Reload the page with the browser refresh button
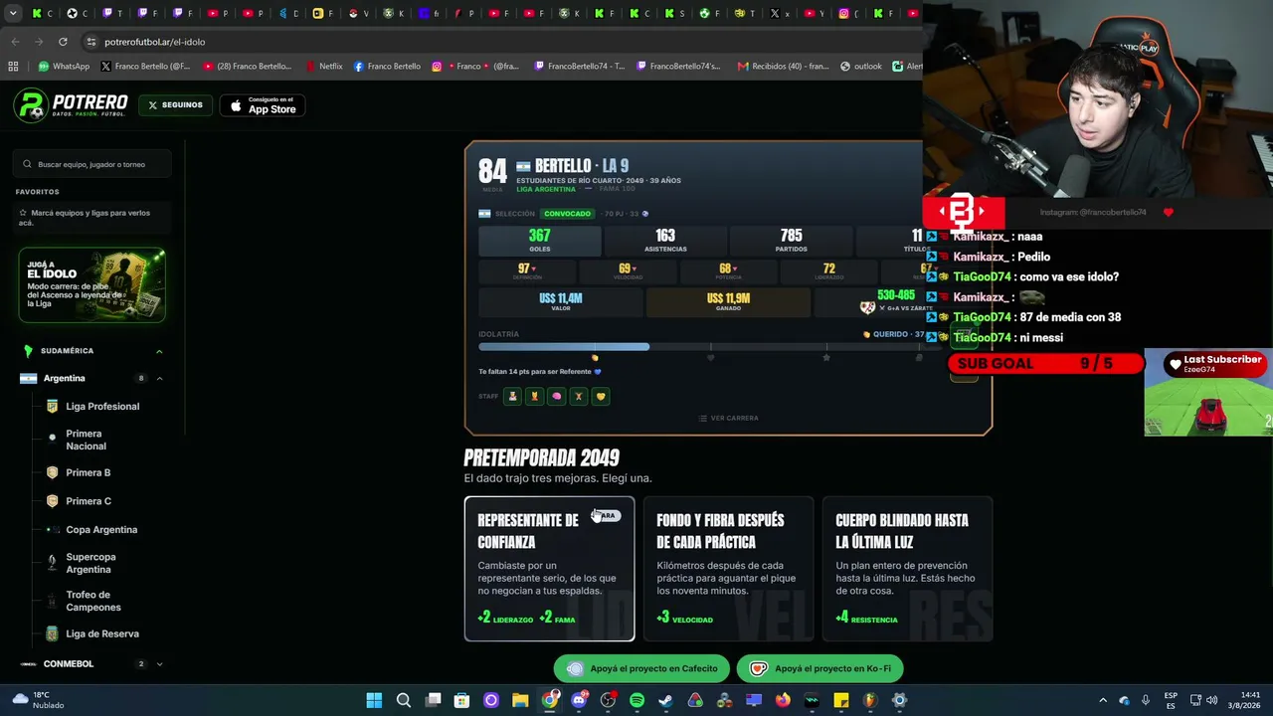1273x716 pixels. pos(63,42)
